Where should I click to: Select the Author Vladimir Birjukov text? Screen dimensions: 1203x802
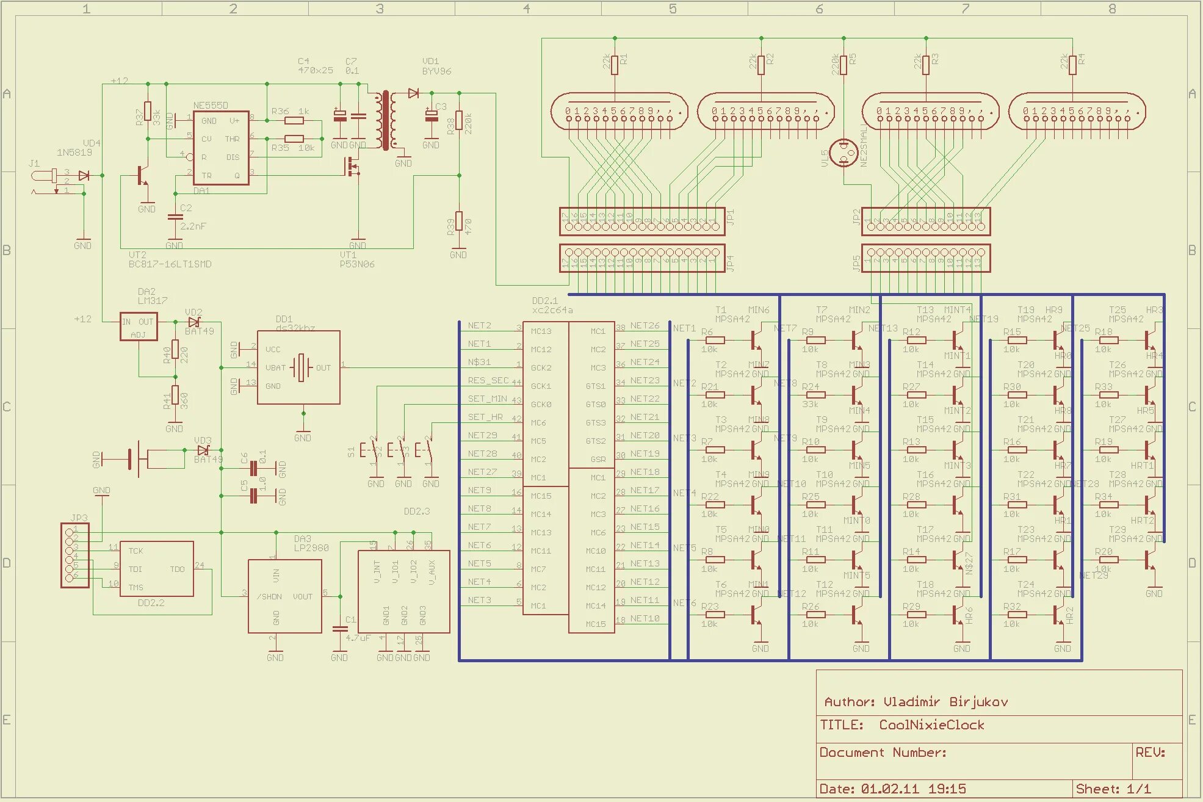tap(916, 702)
